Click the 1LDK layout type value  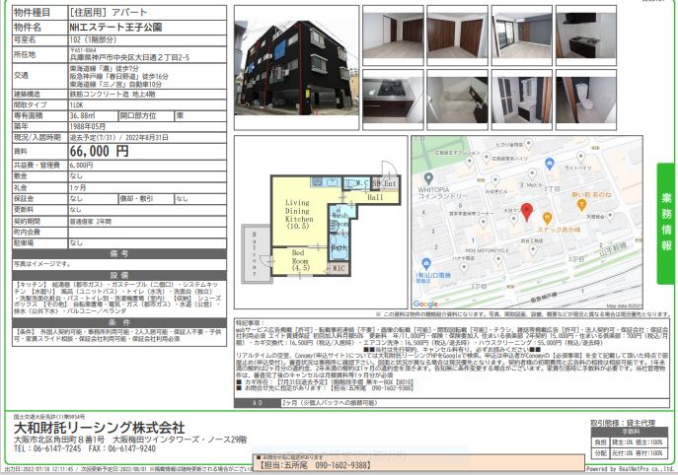[x=76, y=104]
